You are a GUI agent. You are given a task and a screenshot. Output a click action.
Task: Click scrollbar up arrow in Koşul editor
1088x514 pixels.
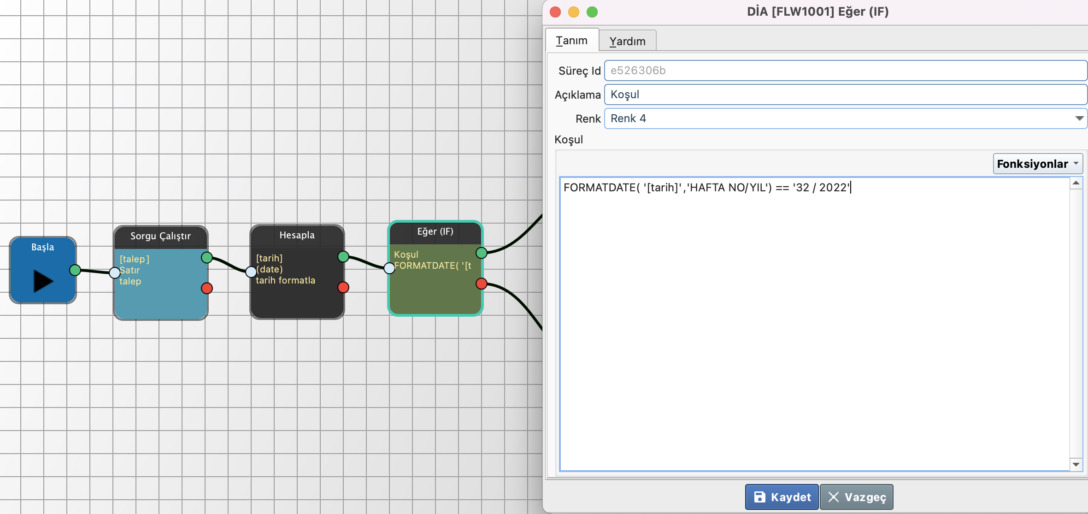point(1076,183)
